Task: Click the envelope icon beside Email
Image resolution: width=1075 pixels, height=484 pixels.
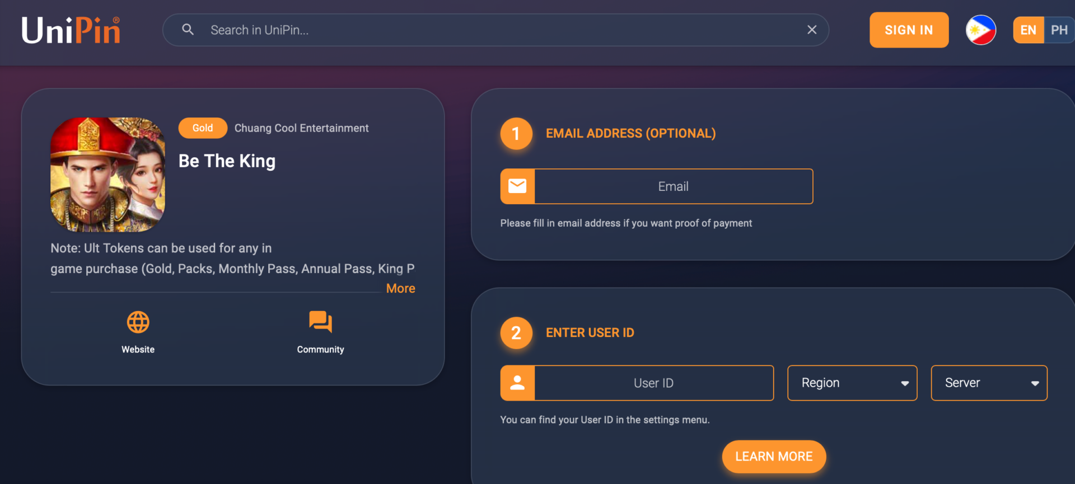Action: click(x=517, y=186)
